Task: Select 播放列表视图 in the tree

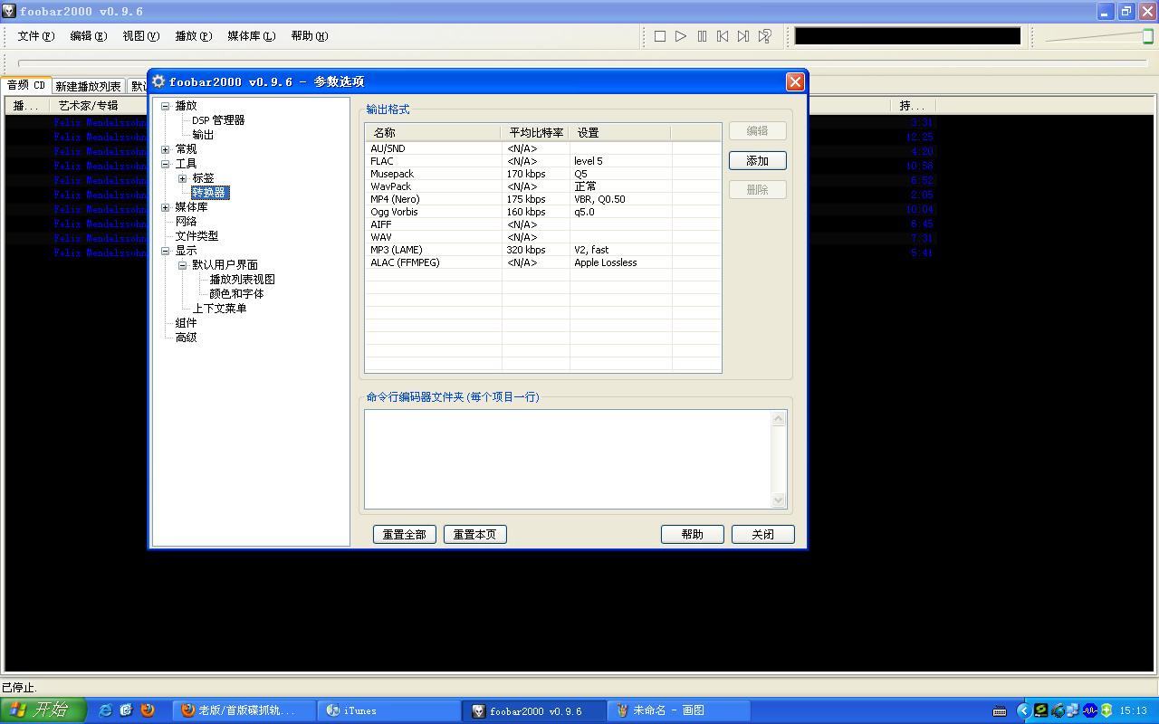Action: pyautogui.click(x=242, y=280)
